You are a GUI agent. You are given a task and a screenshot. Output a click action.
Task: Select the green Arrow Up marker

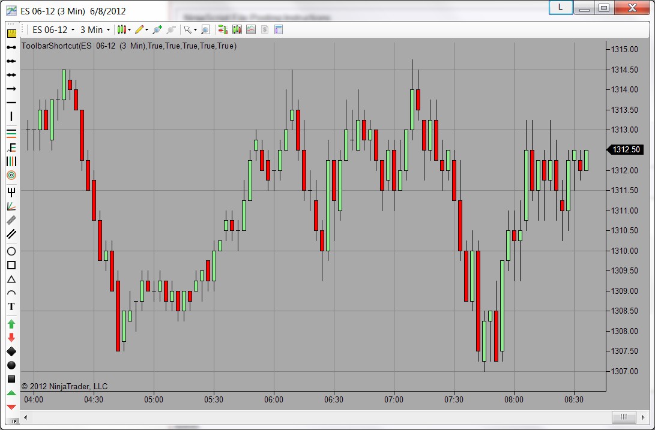tap(11, 323)
